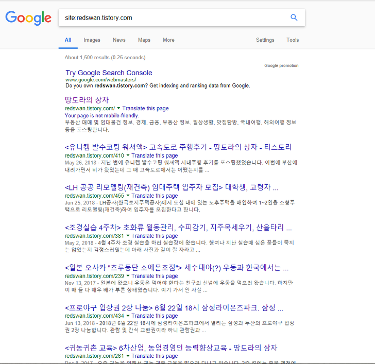
Task: Expand dropdown arrow next to redswan.tistory.com/410
Action: tap(128, 155)
